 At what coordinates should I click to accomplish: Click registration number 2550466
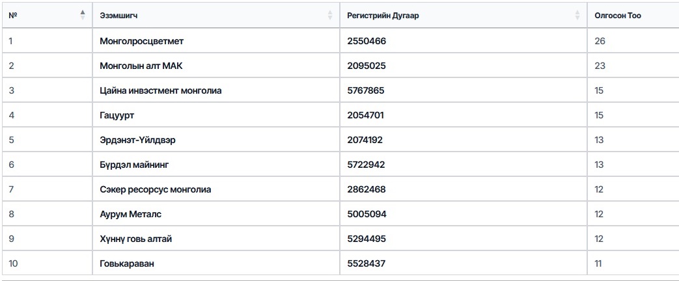click(x=367, y=41)
